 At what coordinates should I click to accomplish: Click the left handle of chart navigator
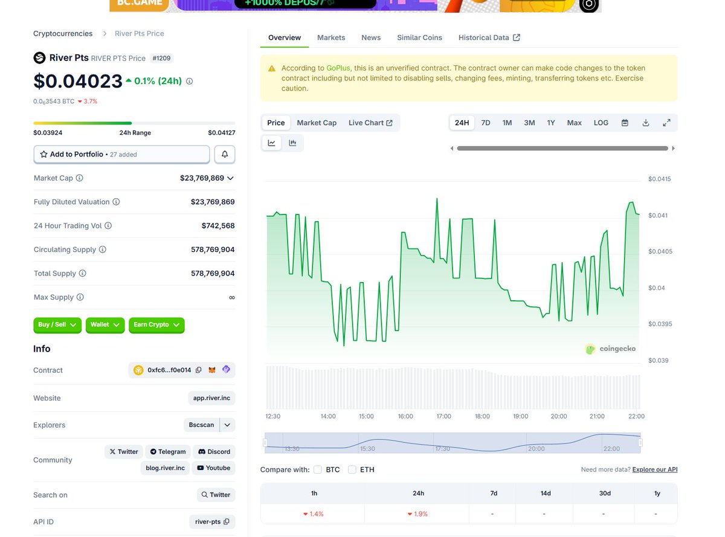click(265, 443)
